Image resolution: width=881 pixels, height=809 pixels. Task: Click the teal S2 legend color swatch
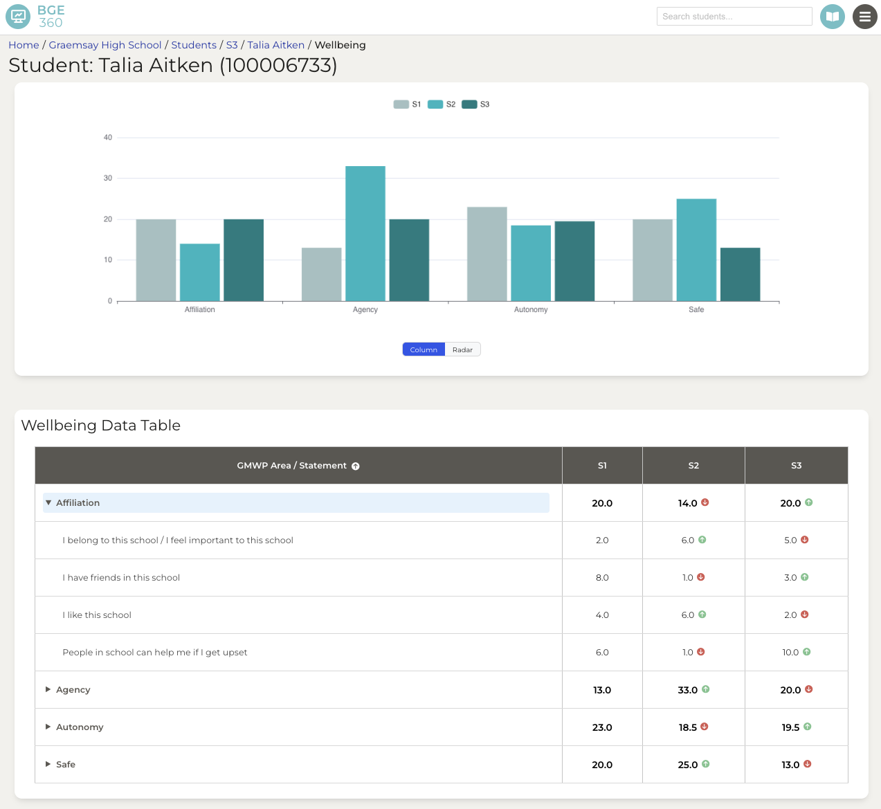pos(434,104)
